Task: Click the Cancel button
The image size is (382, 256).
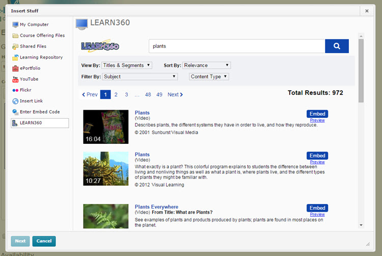Action: coord(44,241)
